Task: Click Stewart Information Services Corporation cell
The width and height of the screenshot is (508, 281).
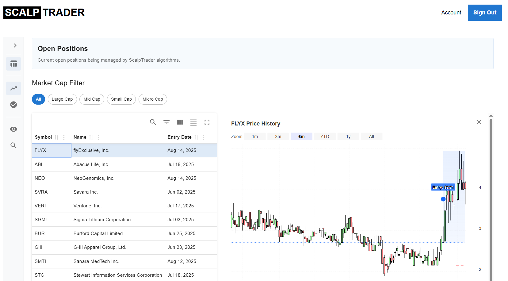Action: 118,275
